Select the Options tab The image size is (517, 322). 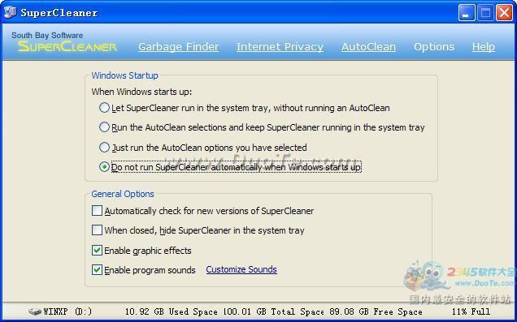point(434,47)
